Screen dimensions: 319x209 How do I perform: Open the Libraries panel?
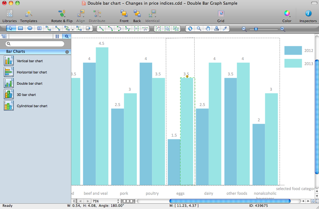pos(9,16)
